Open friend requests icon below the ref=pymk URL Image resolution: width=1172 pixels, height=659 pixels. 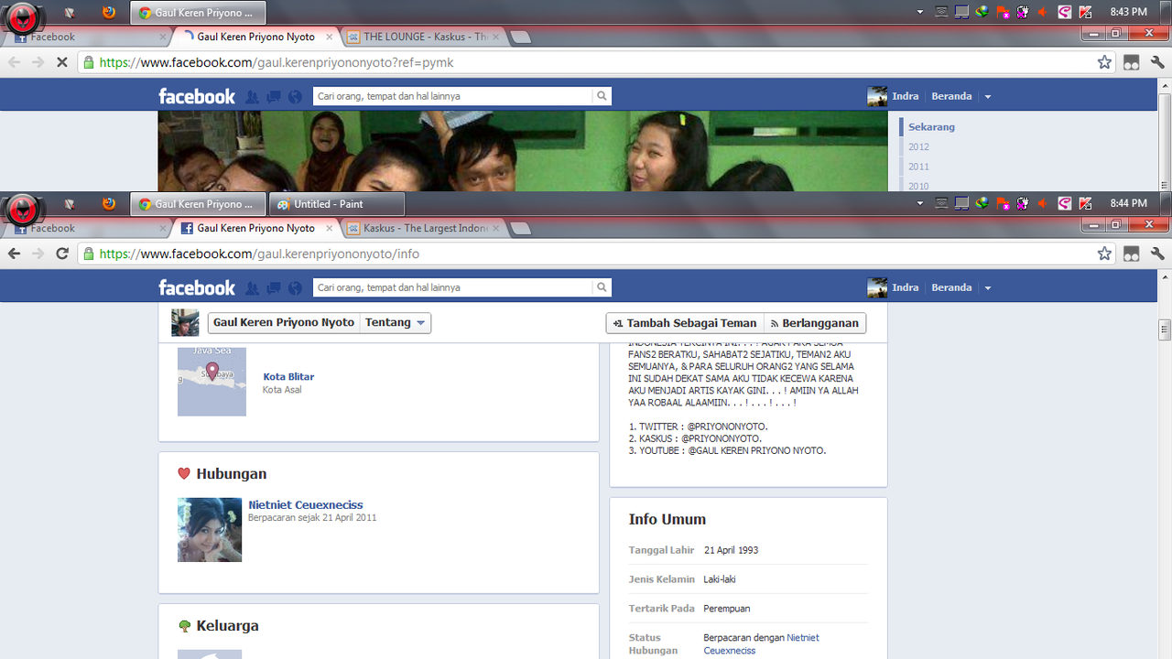click(x=253, y=97)
